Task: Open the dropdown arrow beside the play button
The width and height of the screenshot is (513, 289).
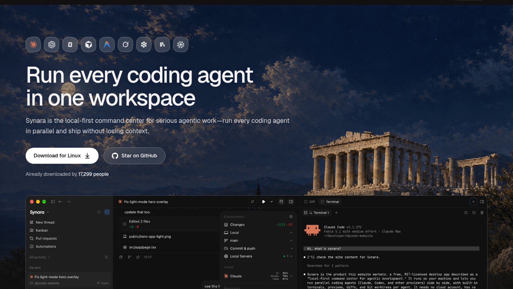Action: [271, 202]
